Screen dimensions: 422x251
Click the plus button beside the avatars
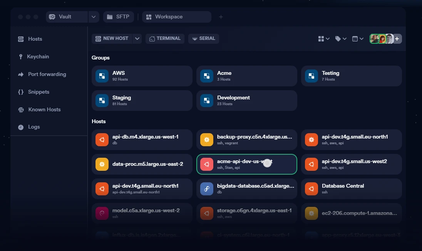pos(397,39)
